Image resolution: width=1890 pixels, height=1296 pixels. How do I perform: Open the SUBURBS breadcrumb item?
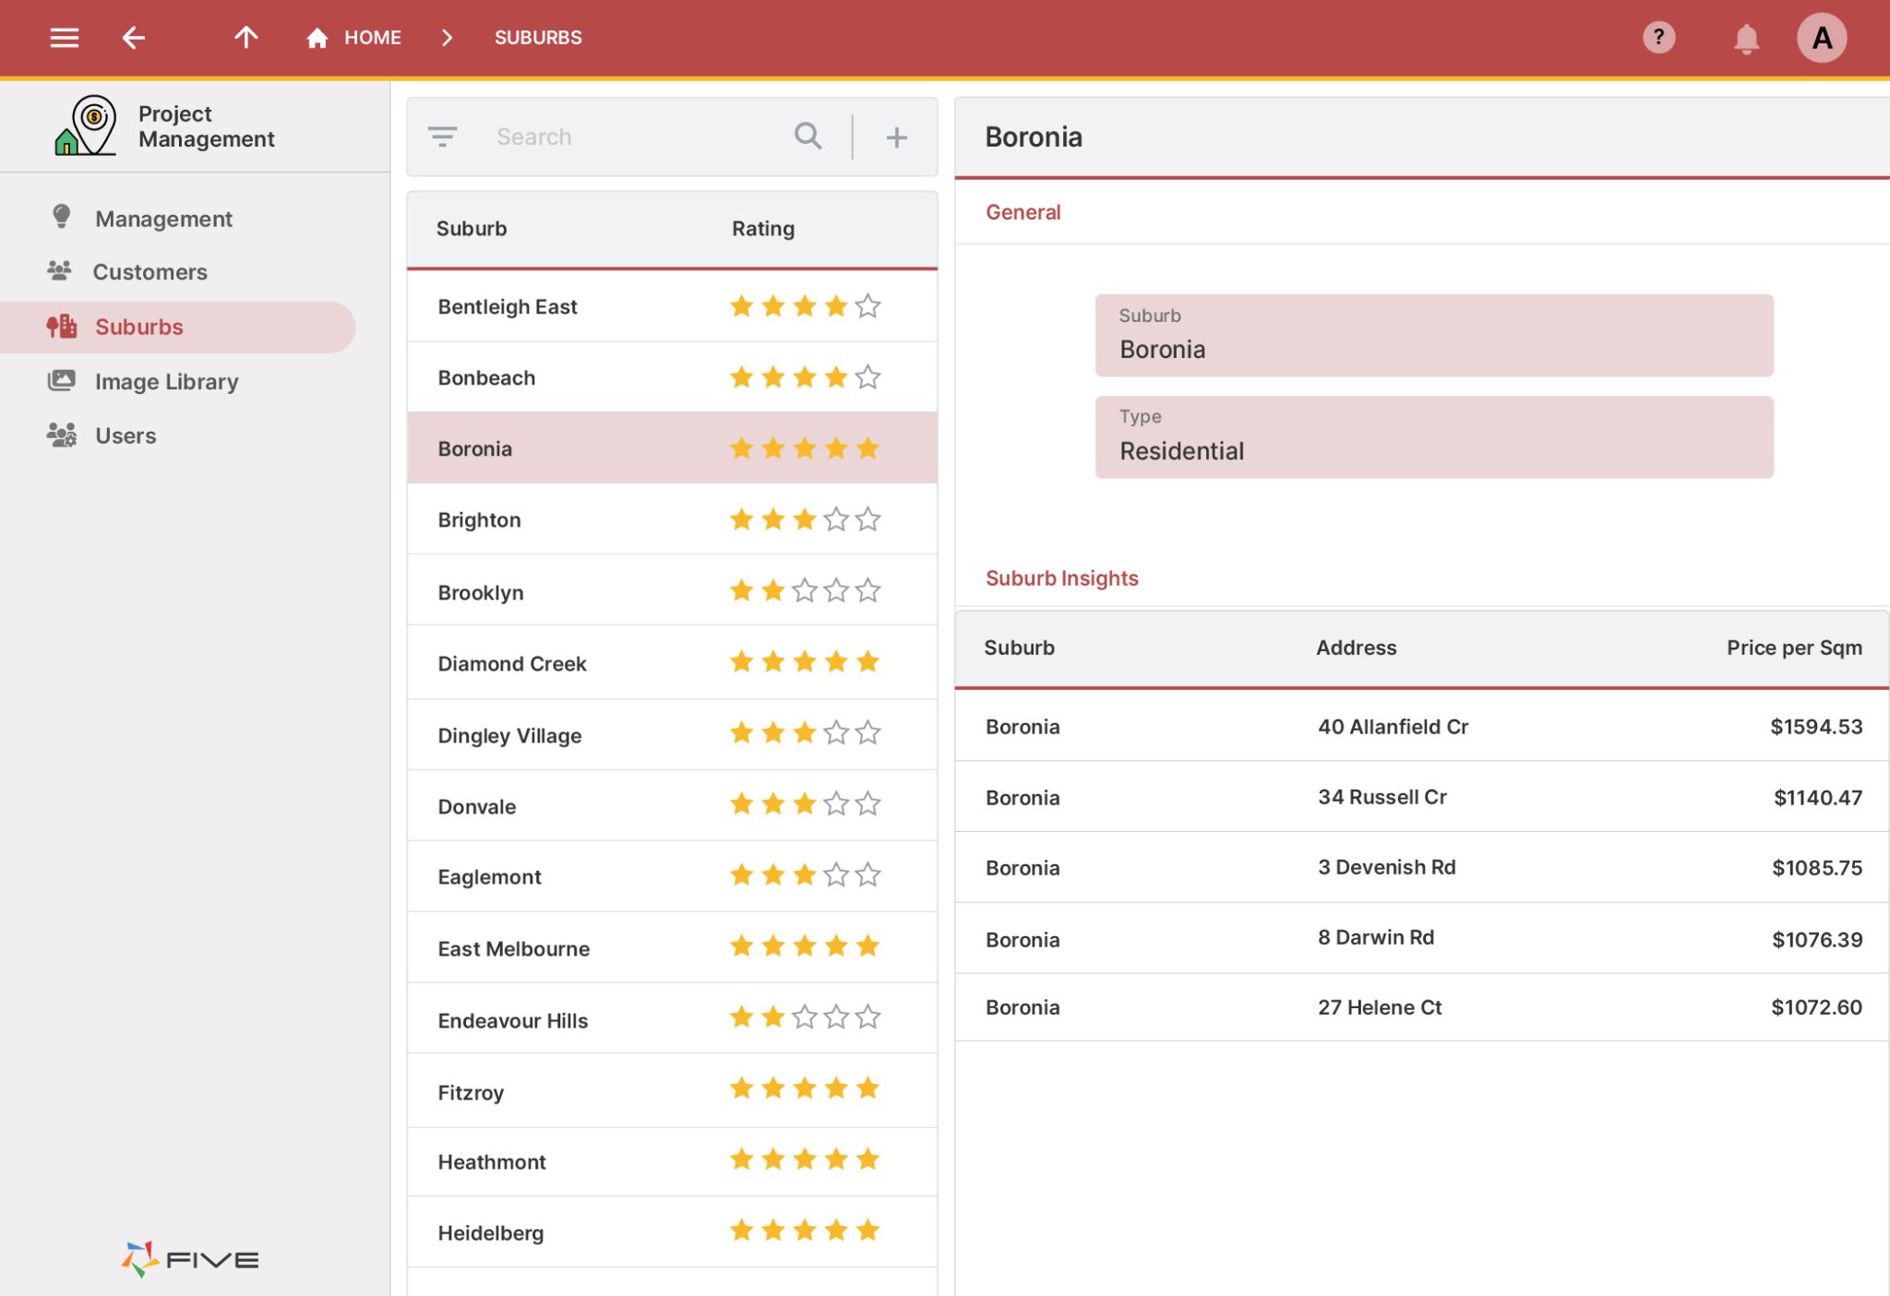pos(538,37)
